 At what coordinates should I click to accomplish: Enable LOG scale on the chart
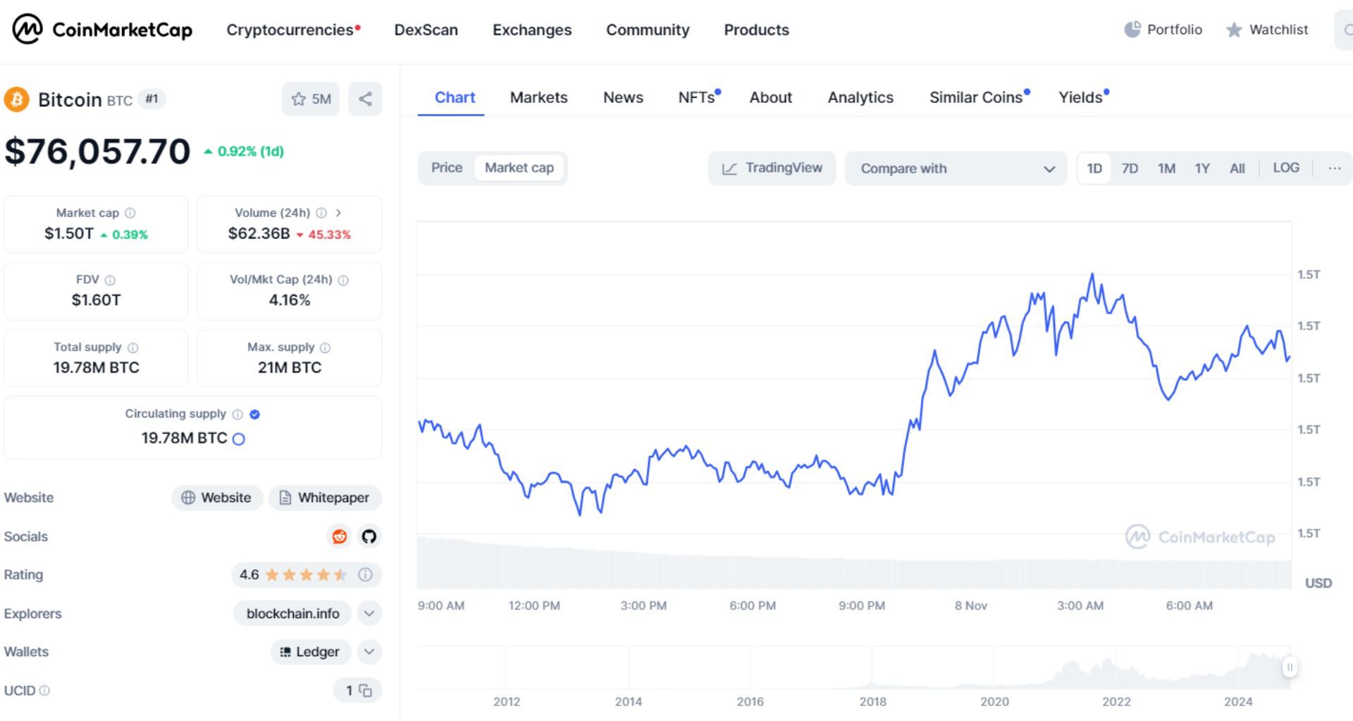[1287, 168]
